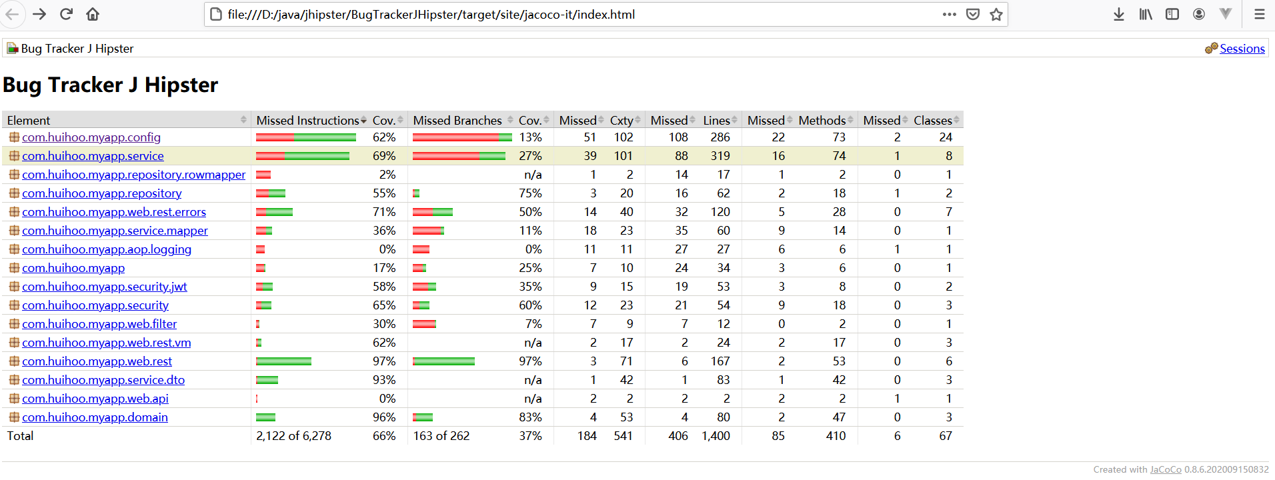Screen dimensions: 1275x480
Task: Open the Sessions link
Action: pyautogui.click(x=1242, y=49)
